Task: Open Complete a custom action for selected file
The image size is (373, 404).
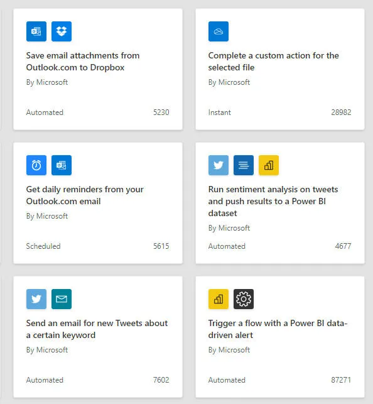Action: 273,62
